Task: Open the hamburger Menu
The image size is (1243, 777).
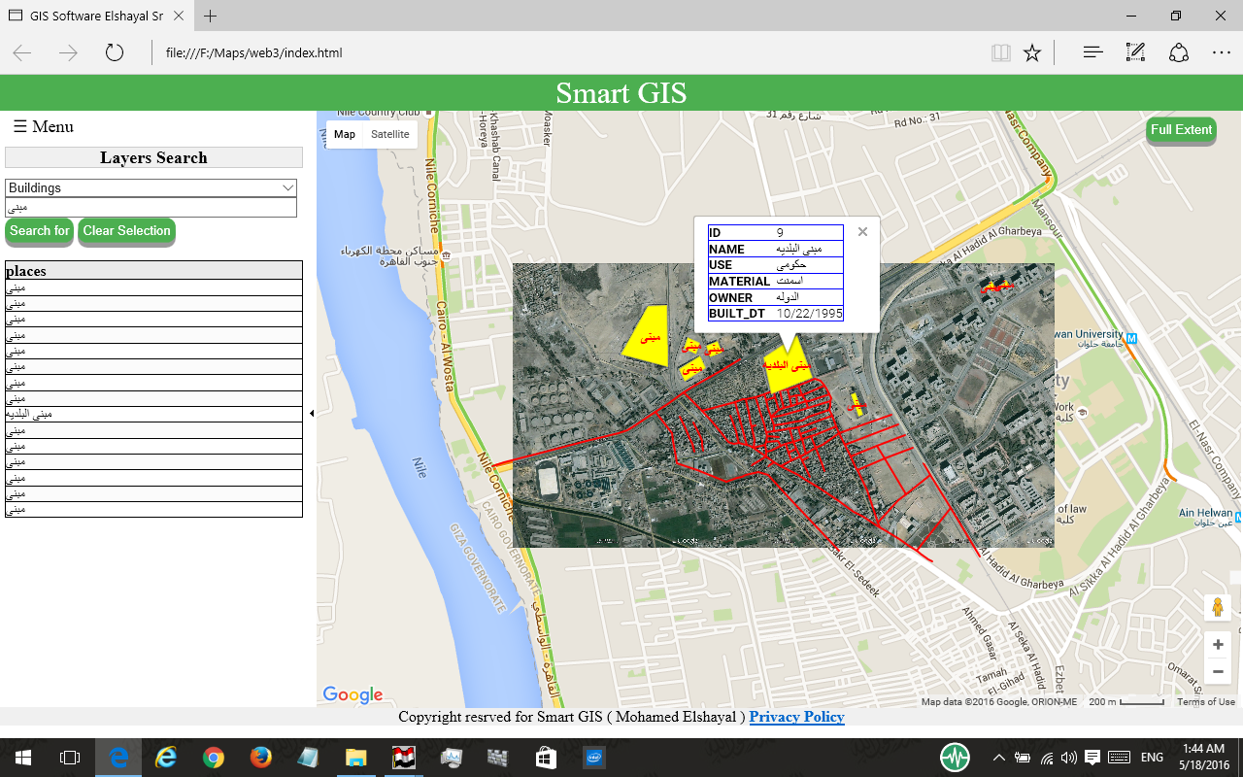Action: point(43,127)
